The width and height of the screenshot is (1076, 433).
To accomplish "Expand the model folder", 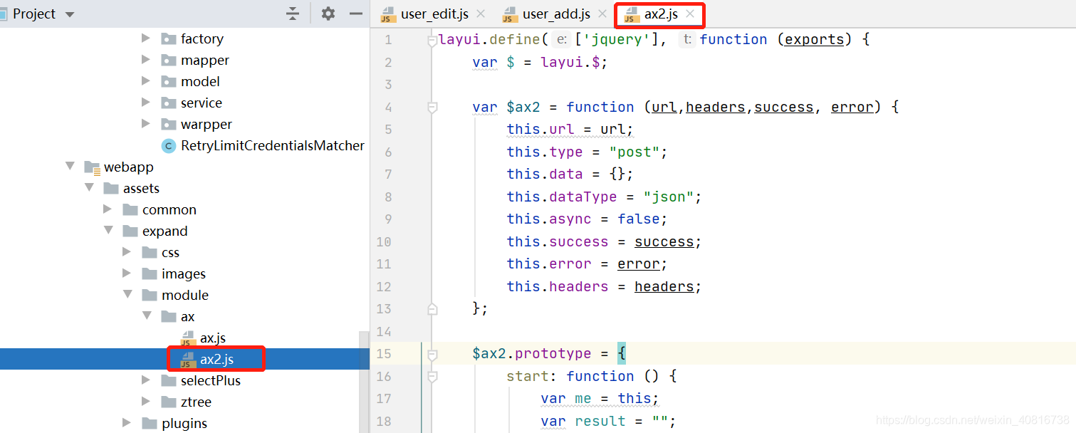I will pos(146,81).
